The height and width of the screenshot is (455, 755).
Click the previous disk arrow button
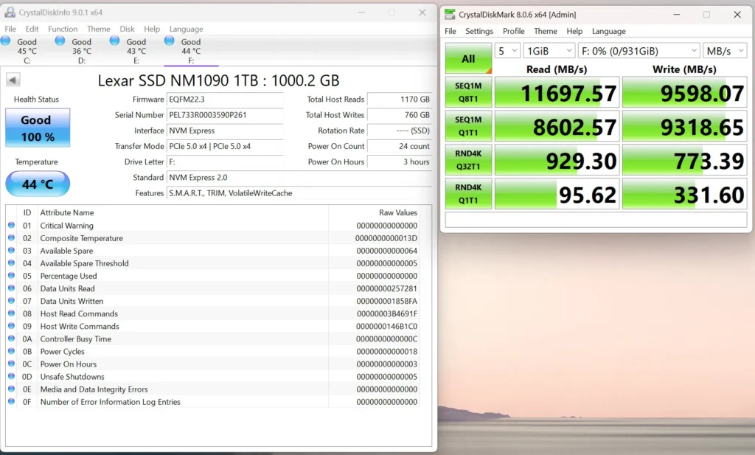tap(13, 80)
